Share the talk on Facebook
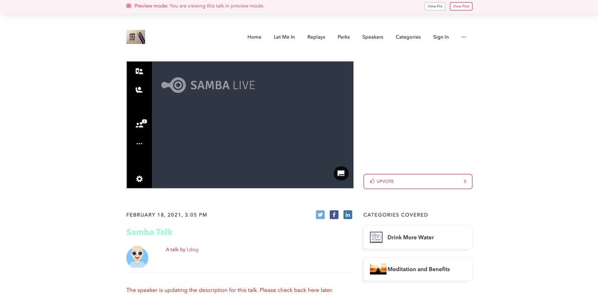This screenshot has height=301, width=598. (x=334, y=215)
